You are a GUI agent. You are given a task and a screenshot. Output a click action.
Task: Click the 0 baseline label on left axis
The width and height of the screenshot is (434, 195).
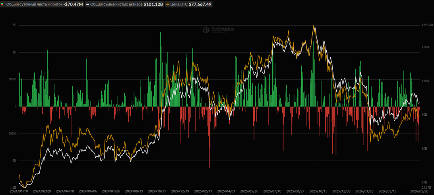point(15,106)
